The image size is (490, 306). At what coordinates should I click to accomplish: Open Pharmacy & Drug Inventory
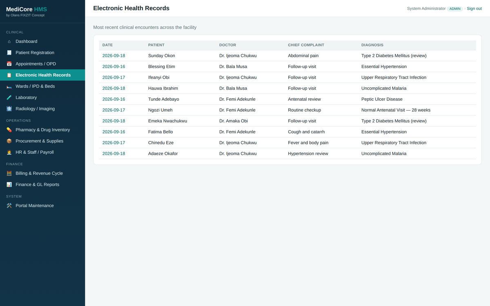[x=42, y=130]
